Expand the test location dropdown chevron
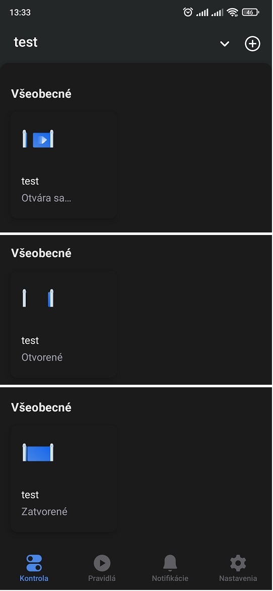The height and width of the screenshot is (591, 273). pyautogui.click(x=225, y=44)
